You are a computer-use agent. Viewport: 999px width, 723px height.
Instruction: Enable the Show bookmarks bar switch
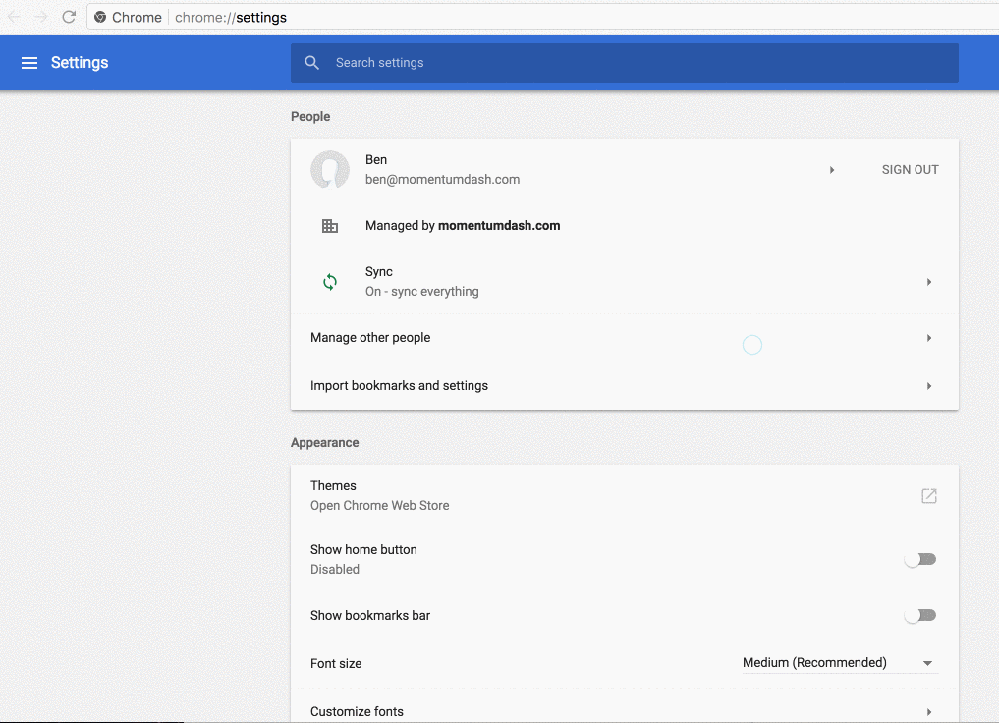point(920,615)
